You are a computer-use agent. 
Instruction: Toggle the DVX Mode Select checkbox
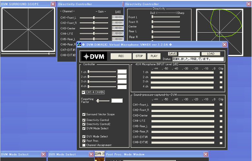click(x=84, y=136)
